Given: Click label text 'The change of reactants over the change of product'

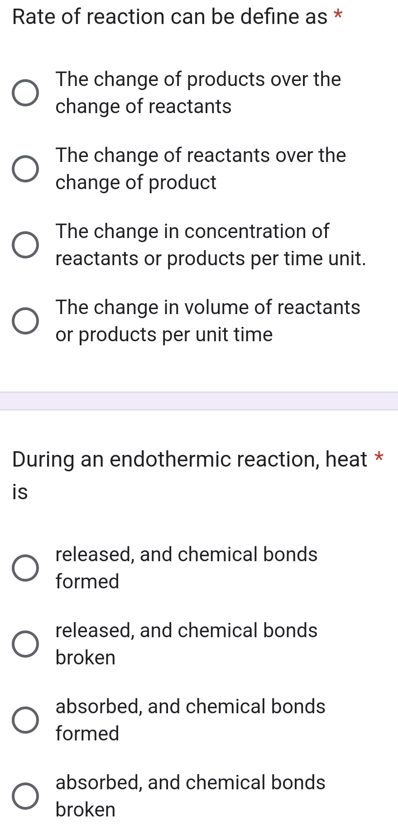Looking at the screenshot, I should coord(201,169).
